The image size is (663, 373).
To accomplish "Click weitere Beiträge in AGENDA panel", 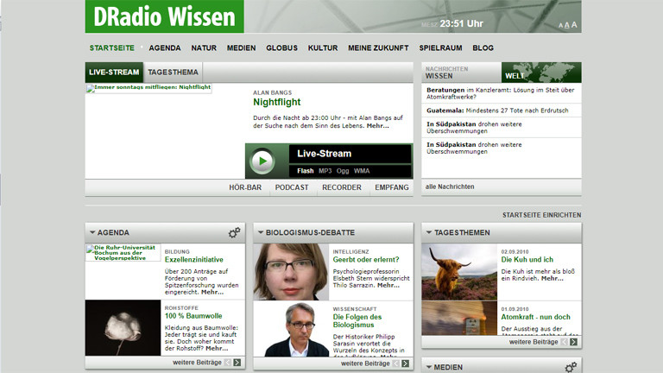I will 197,363.
